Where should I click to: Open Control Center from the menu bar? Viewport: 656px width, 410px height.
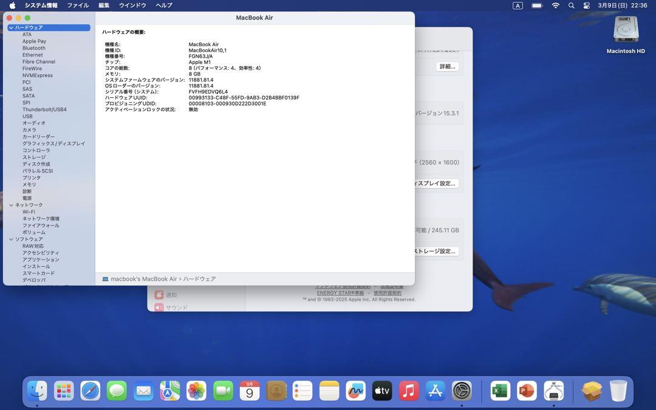click(587, 5)
